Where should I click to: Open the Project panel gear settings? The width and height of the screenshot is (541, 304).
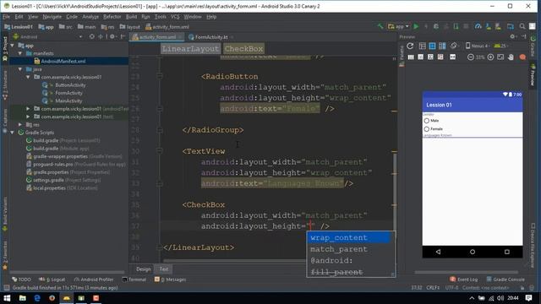point(112,36)
